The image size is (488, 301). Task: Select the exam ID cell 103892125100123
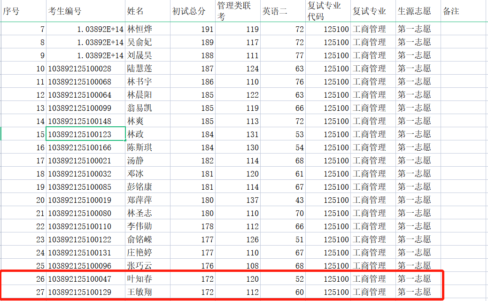pyautogui.click(x=85, y=134)
